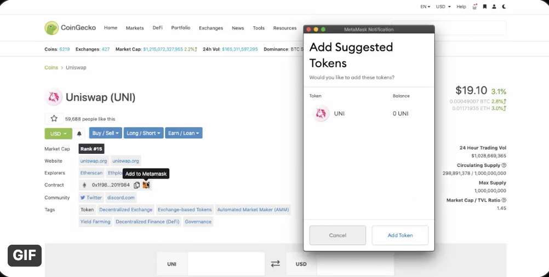Click the Token tag
Viewport: 549px width, 277px height.
coord(87,210)
